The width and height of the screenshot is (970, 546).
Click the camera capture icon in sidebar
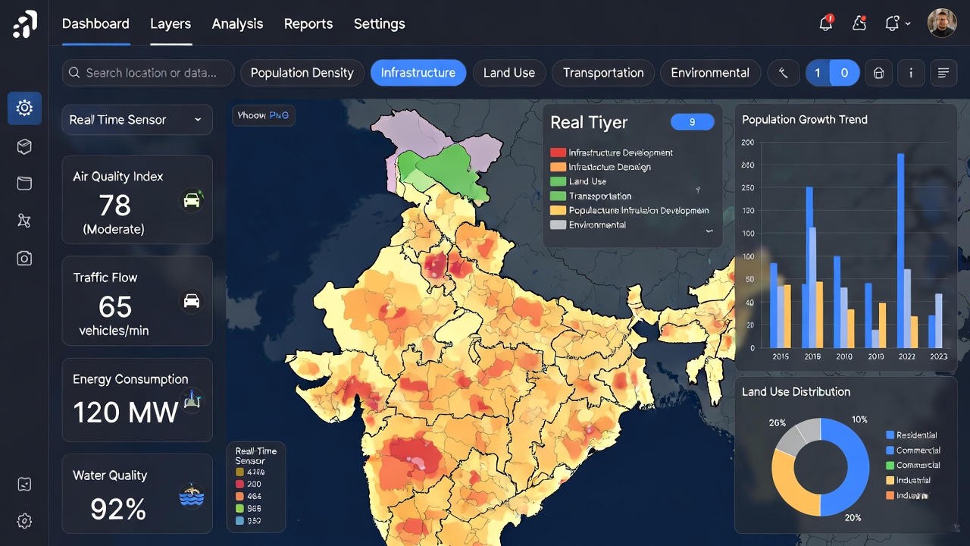click(x=24, y=258)
